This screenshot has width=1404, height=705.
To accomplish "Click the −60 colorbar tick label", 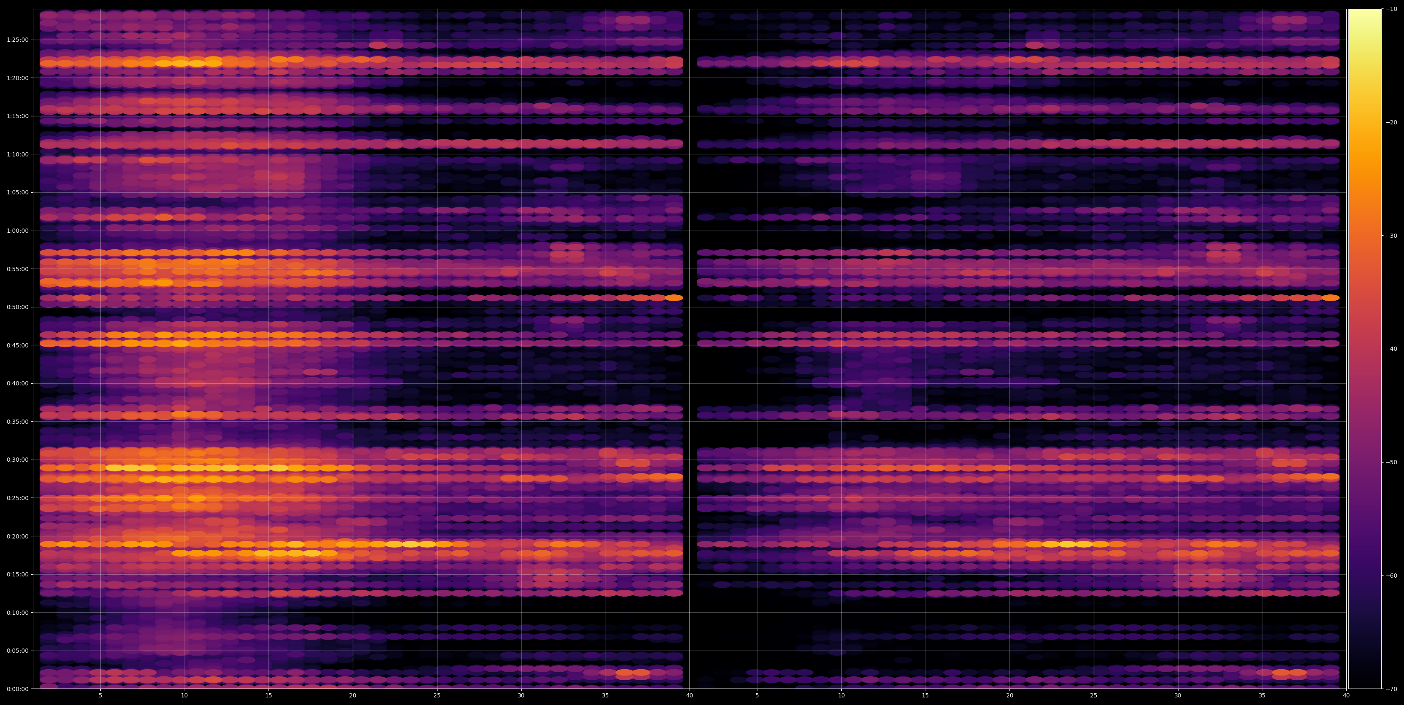I will [1391, 576].
